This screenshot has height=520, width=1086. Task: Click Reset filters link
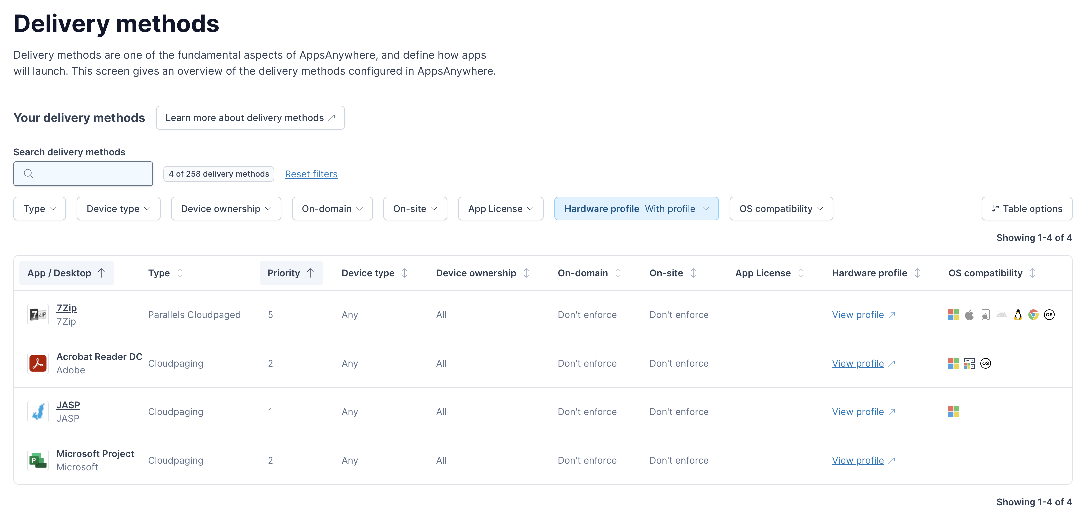pyautogui.click(x=311, y=174)
